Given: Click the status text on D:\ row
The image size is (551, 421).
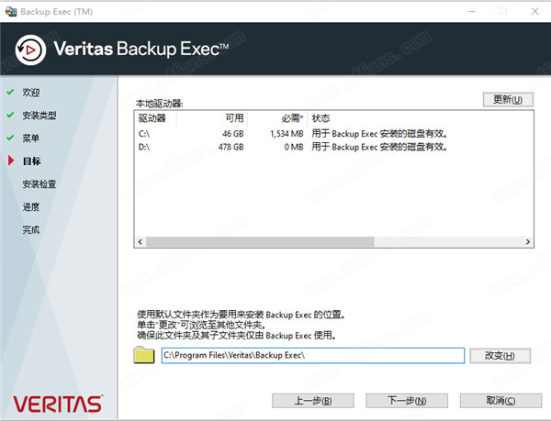Looking at the screenshot, I should 379,147.
